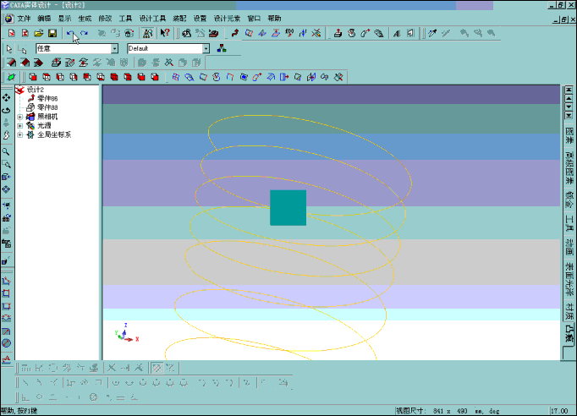Open the 动画 catalog tab
577x416 pixels.
click(x=569, y=247)
